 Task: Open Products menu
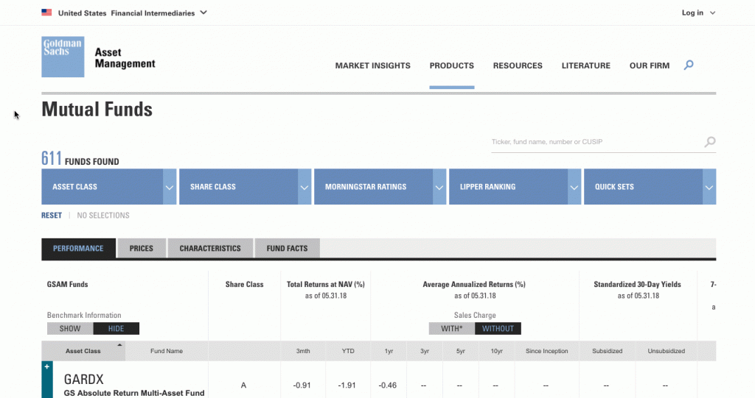coord(452,66)
